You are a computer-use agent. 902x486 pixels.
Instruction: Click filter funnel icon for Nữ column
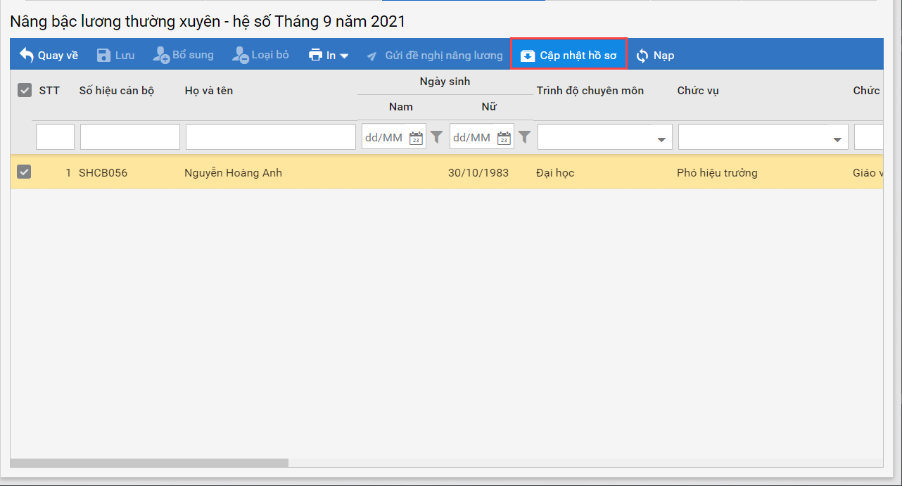click(524, 136)
